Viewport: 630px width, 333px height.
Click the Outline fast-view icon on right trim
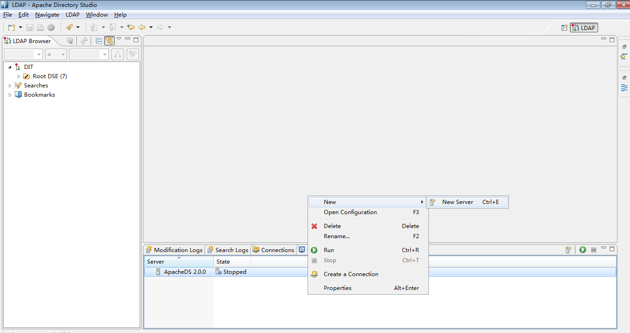[x=624, y=87]
